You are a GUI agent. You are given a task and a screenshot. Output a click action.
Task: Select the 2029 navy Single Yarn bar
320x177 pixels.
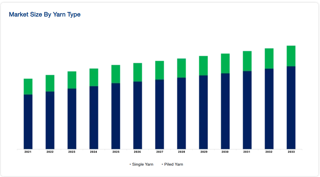click(x=203, y=112)
